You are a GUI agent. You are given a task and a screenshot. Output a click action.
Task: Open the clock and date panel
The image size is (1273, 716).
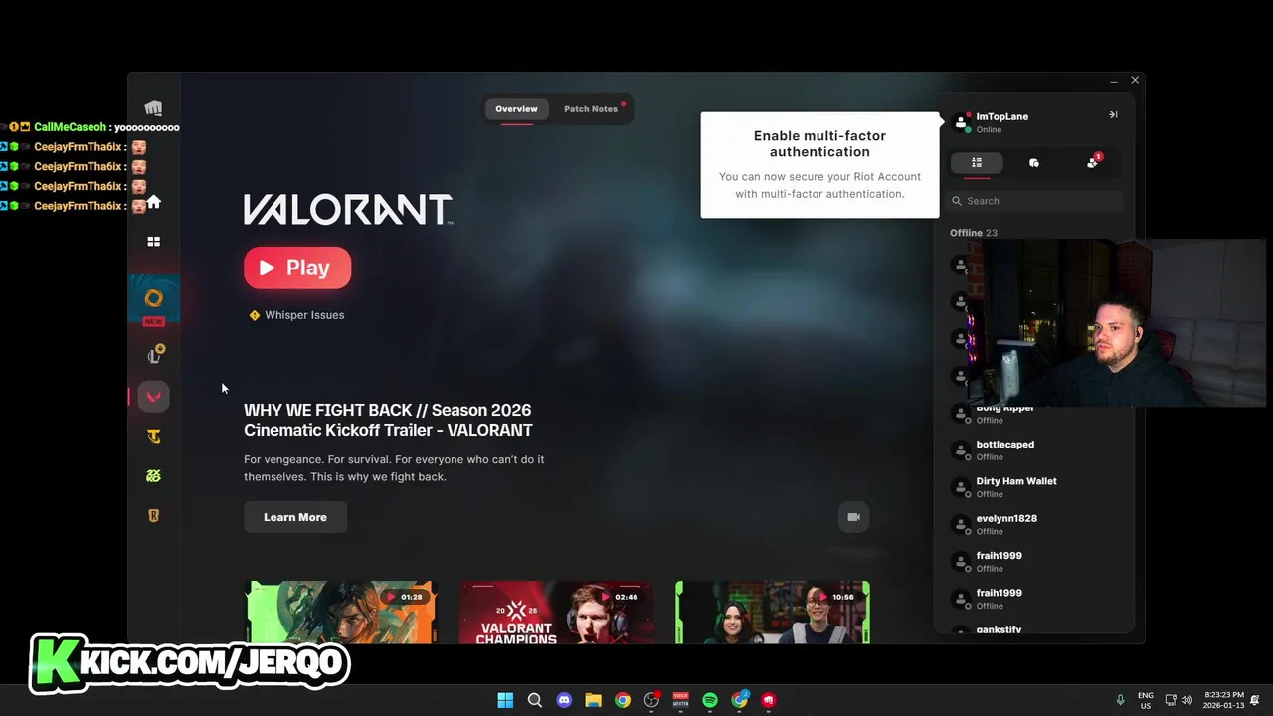[1223, 700]
